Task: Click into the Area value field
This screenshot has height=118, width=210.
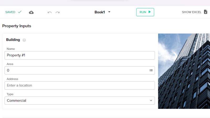Action: click(76, 70)
